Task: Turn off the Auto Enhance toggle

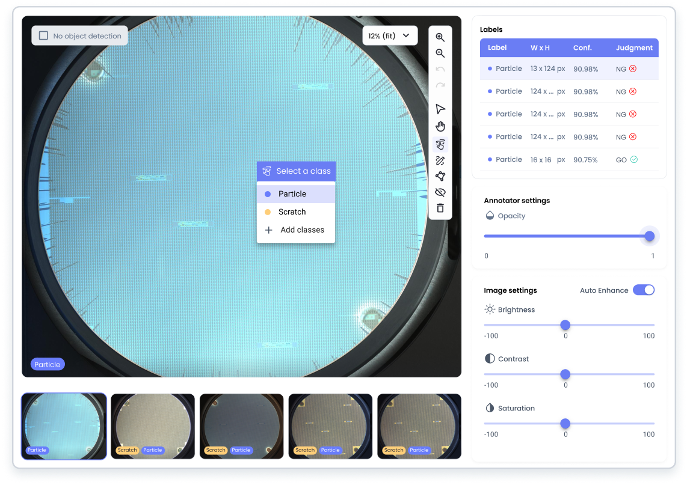Action: pos(643,290)
